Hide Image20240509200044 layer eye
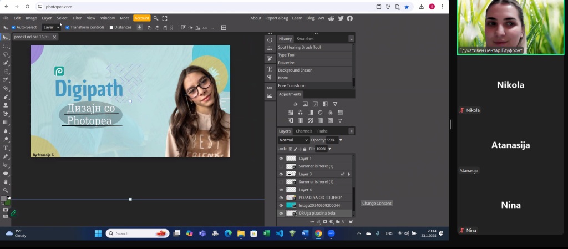568x249 pixels. [281, 206]
